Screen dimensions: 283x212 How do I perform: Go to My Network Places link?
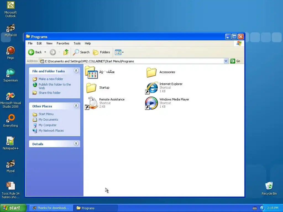[51, 131]
